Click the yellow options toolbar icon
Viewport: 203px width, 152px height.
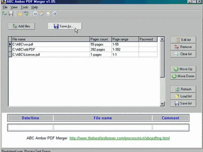20,13
